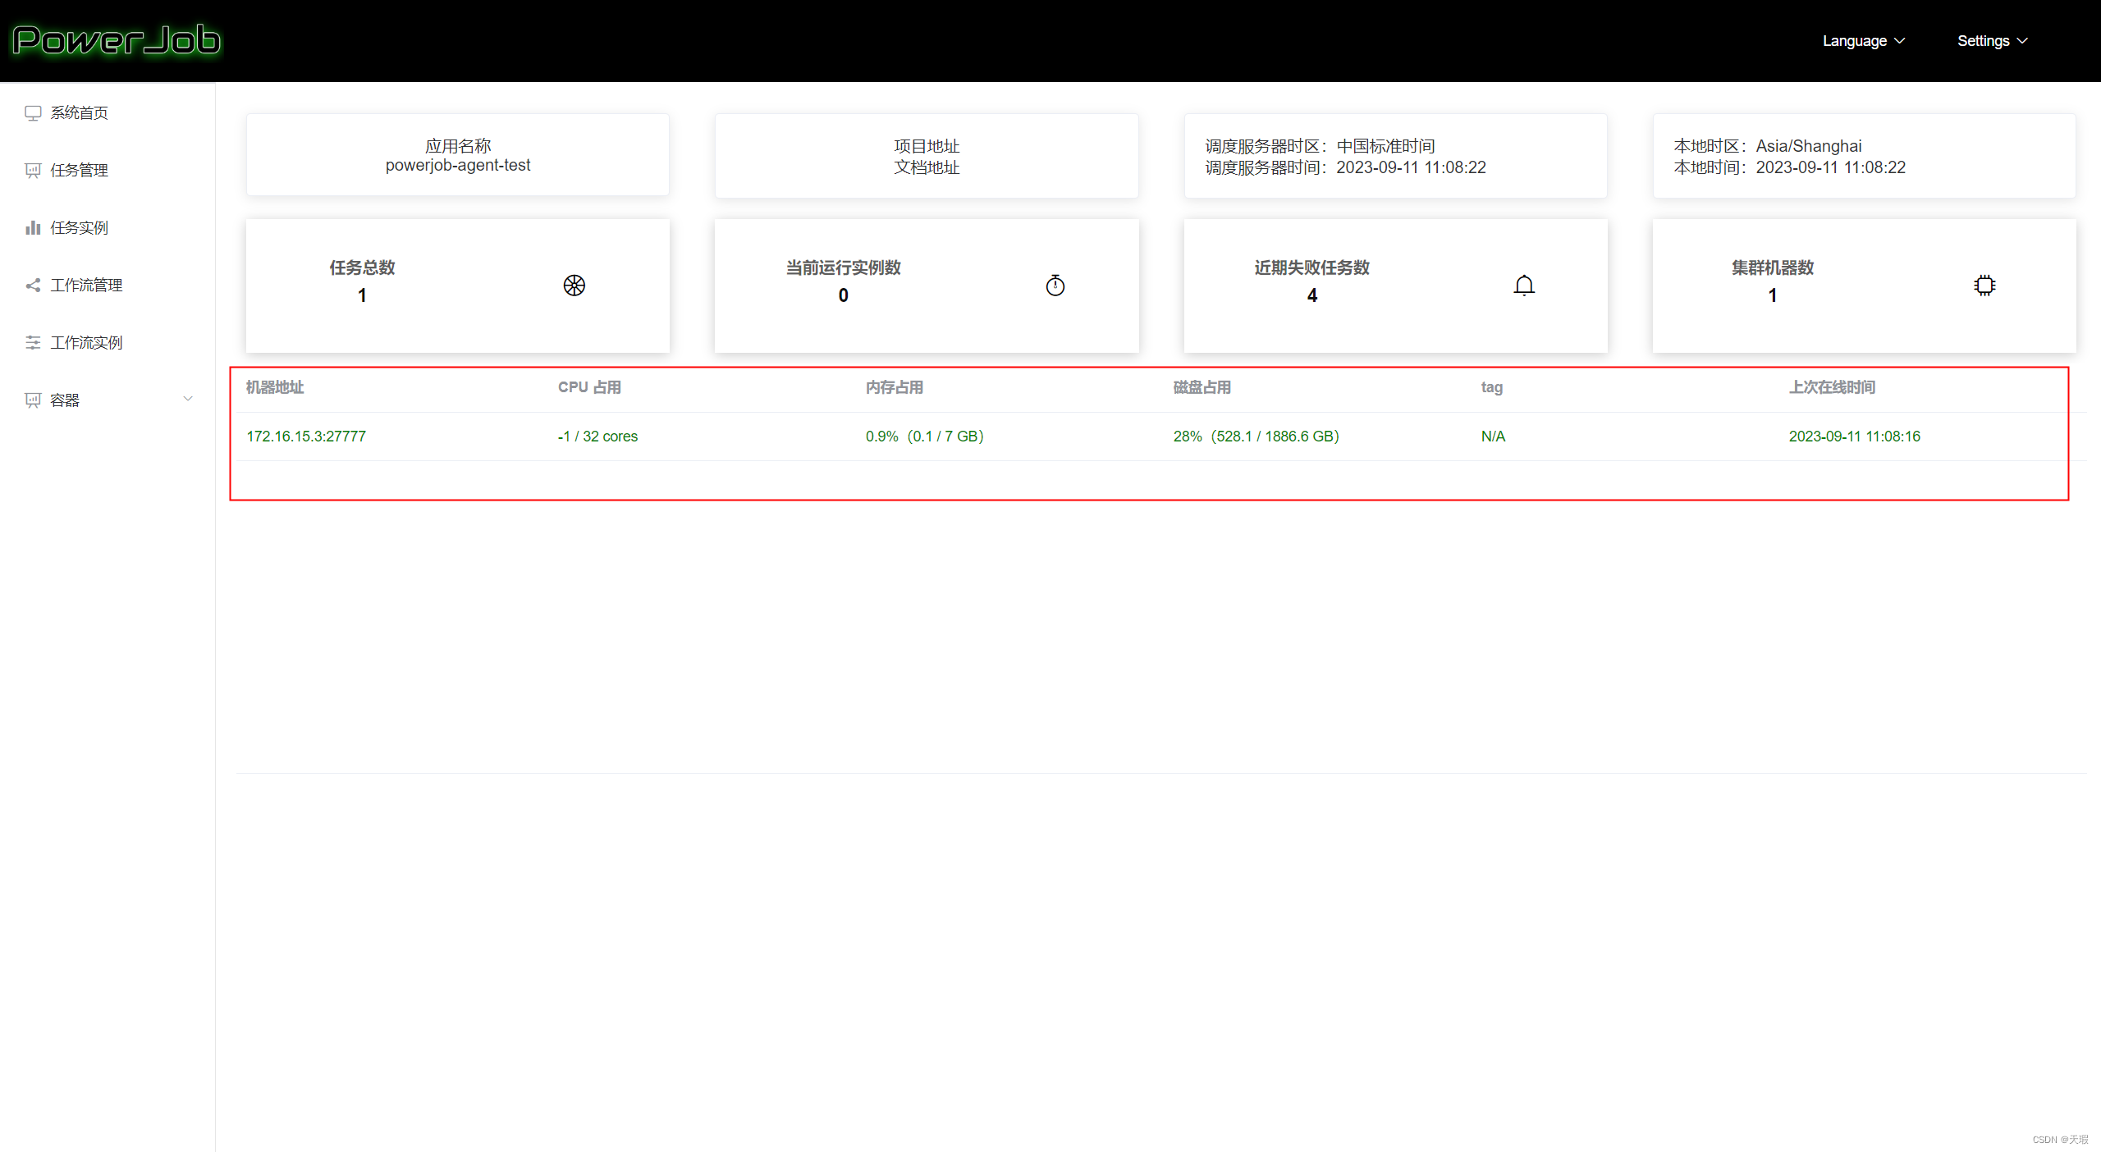Open 任务管理 menu item
Viewport: 2101px width, 1152px height.
click(x=108, y=170)
